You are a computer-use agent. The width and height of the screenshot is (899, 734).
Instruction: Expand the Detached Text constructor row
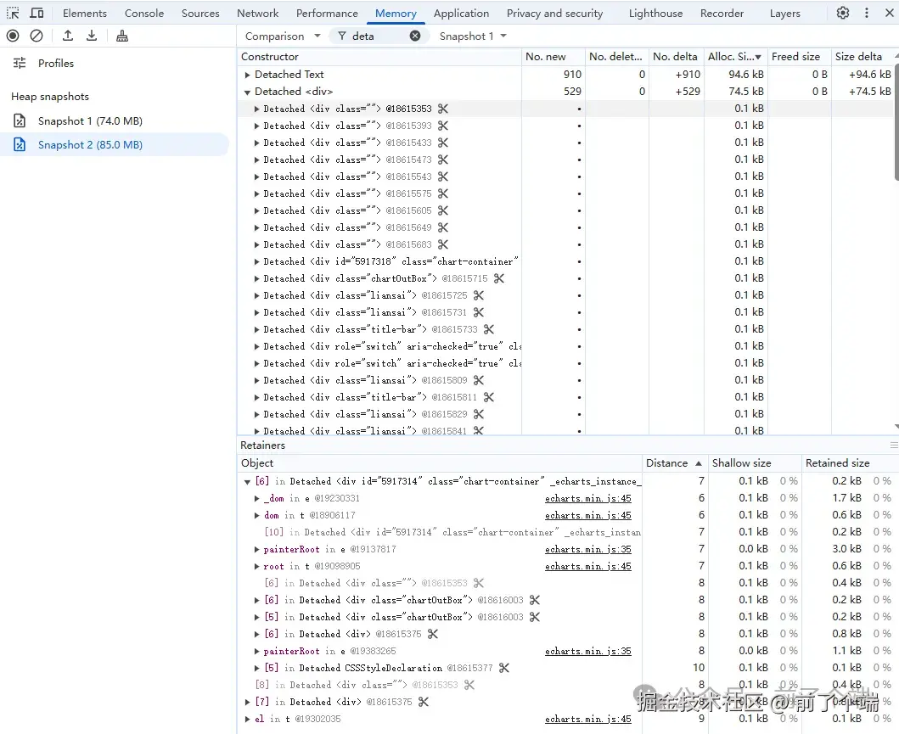pyautogui.click(x=247, y=75)
